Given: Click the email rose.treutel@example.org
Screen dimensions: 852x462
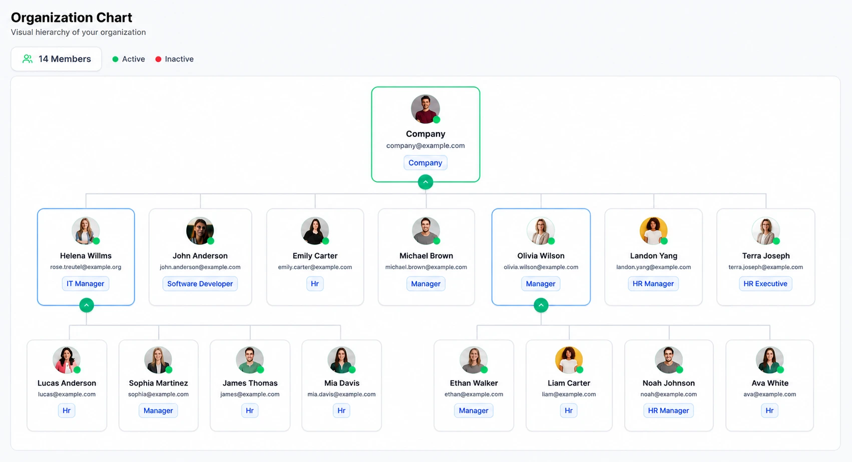Looking at the screenshot, I should point(86,267).
